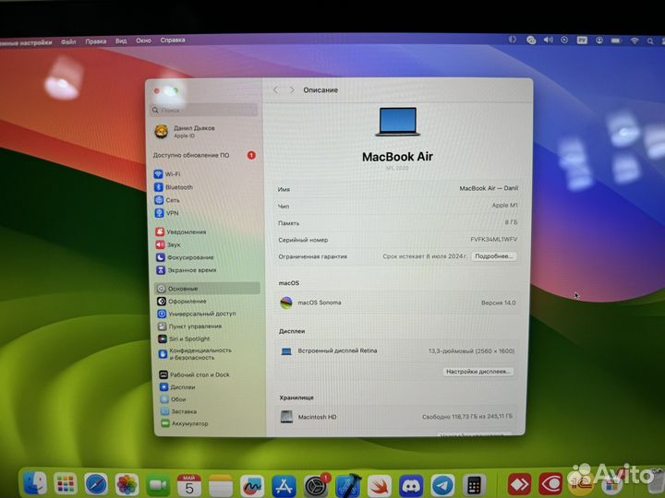Open Bluetooth settings in sidebar
The height and width of the screenshot is (498, 665).
174,187
